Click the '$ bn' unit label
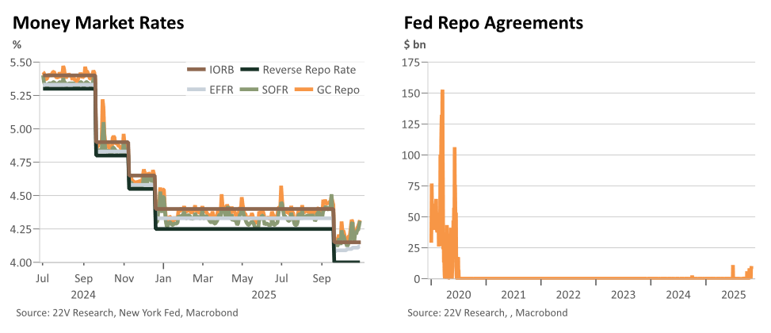771x333 pixels. pyautogui.click(x=415, y=44)
